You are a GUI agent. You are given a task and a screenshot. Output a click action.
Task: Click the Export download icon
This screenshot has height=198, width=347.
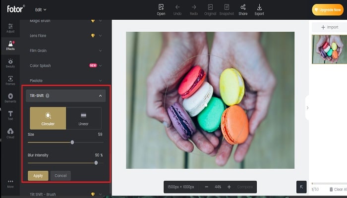pos(259,10)
